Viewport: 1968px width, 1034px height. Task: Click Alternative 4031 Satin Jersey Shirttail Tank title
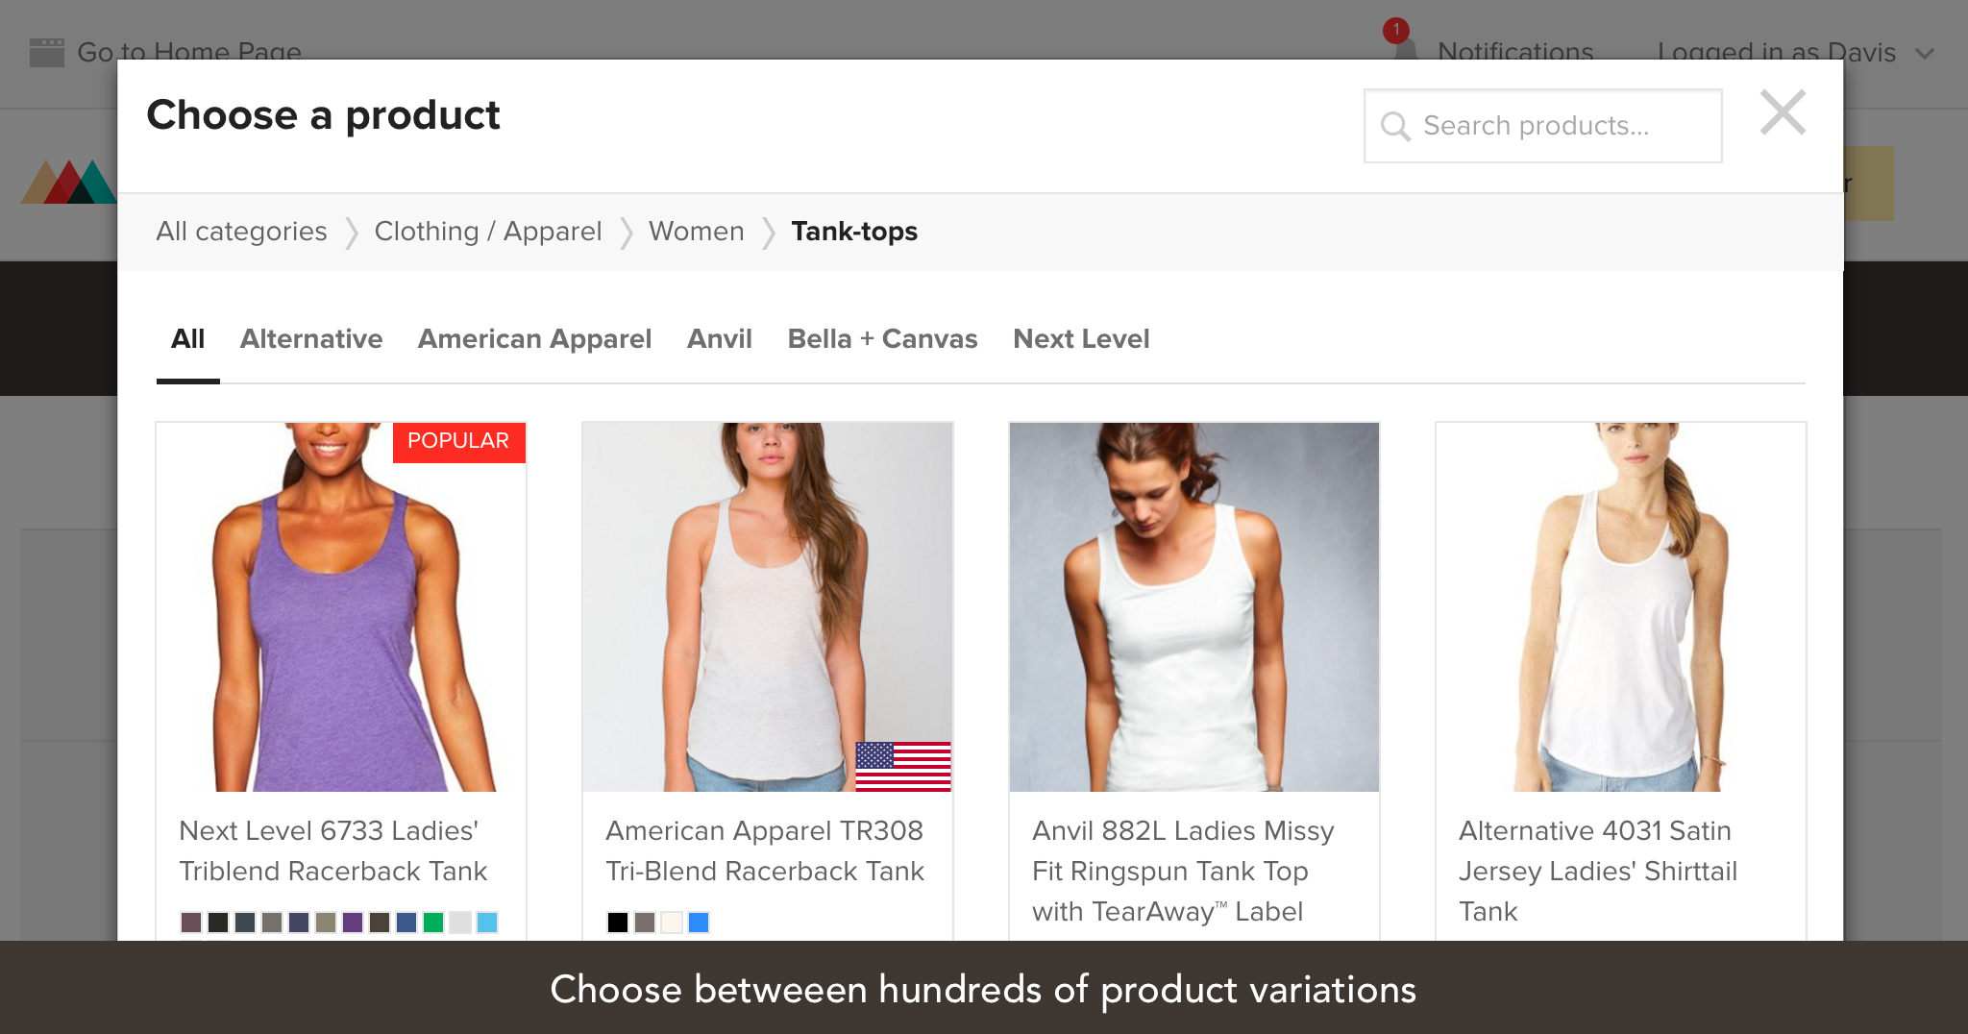pos(1598,872)
